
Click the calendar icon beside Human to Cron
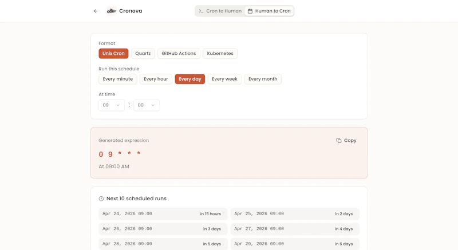(x=250, y=11)
